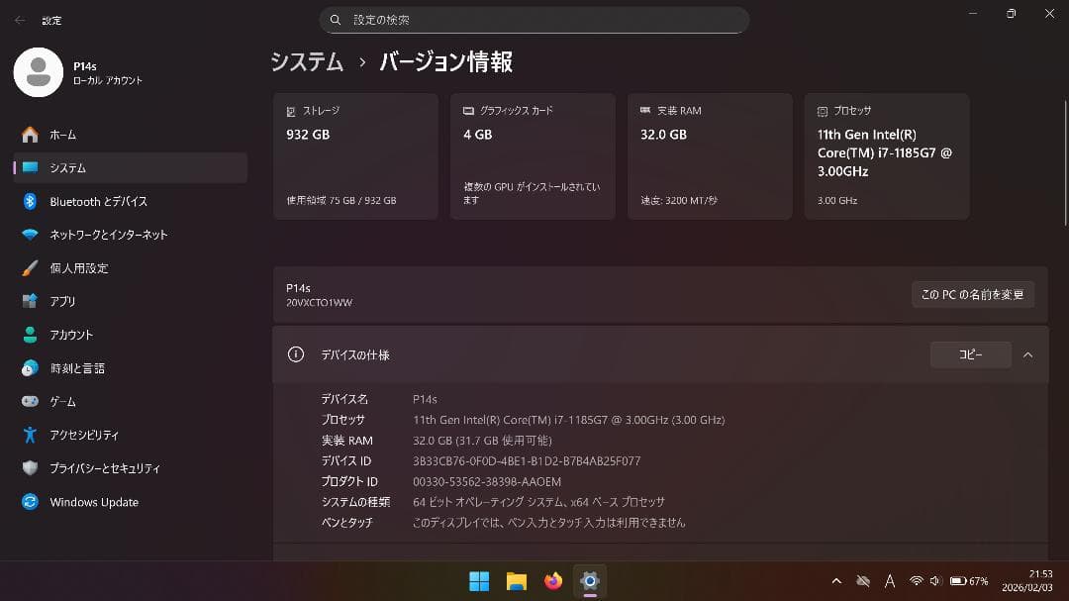Select the アカウント person icon

coord(32,335)
